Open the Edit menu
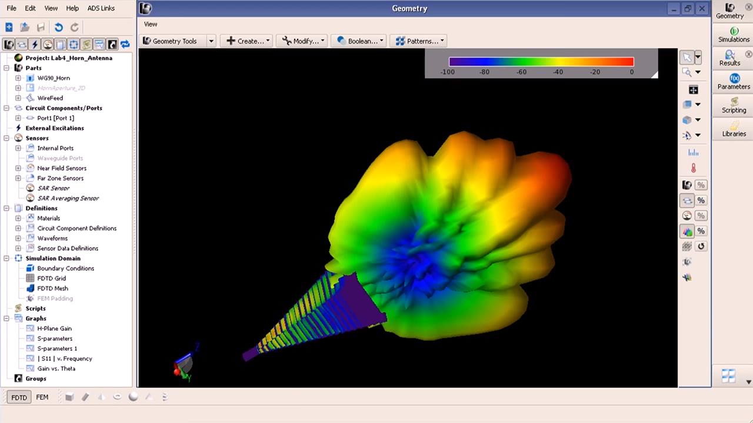753x423 pixels. tap(30, 8)
